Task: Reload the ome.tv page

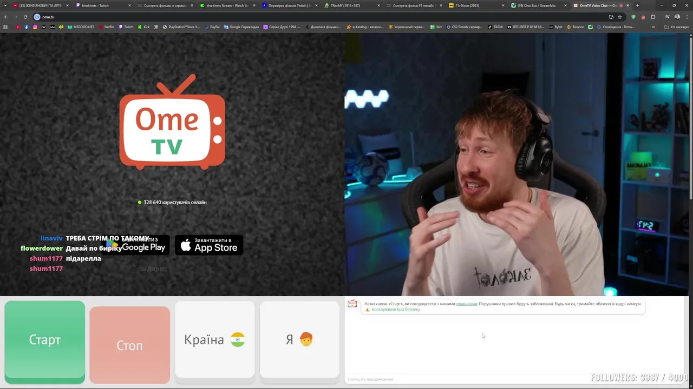Action: point(25,17)
